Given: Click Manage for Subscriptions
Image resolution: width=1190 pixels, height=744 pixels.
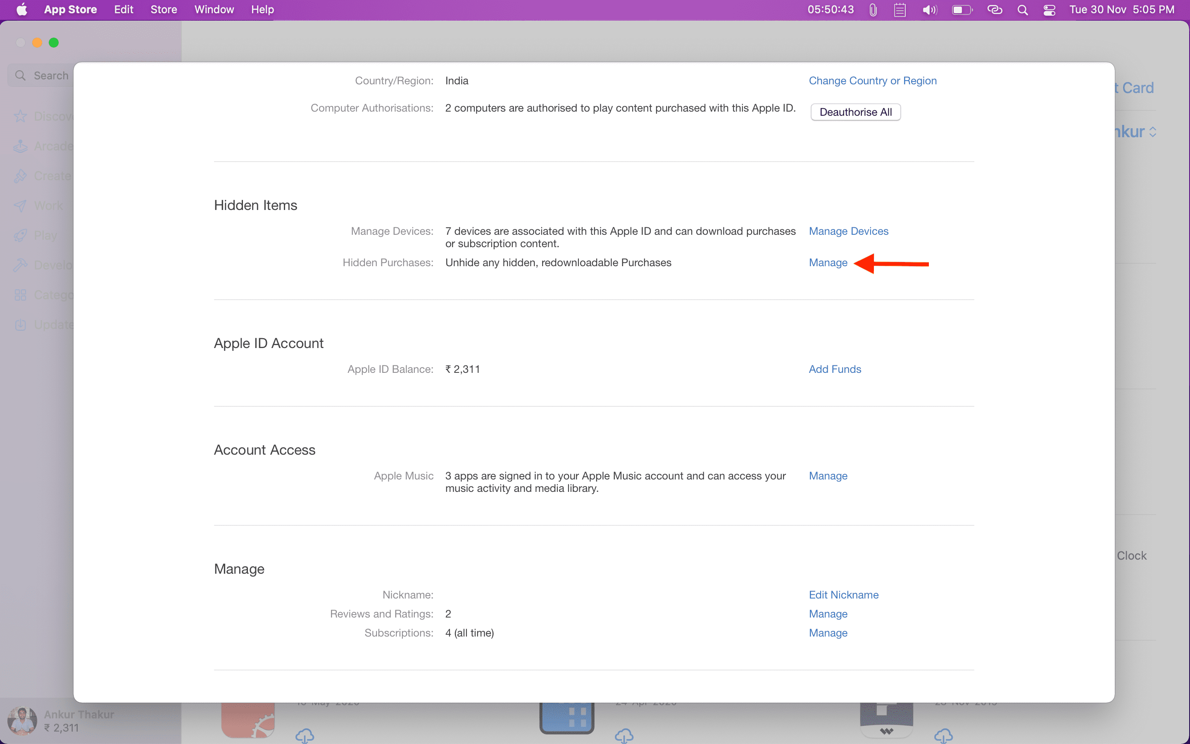Looking at the screenshot, I should point(828,633).
